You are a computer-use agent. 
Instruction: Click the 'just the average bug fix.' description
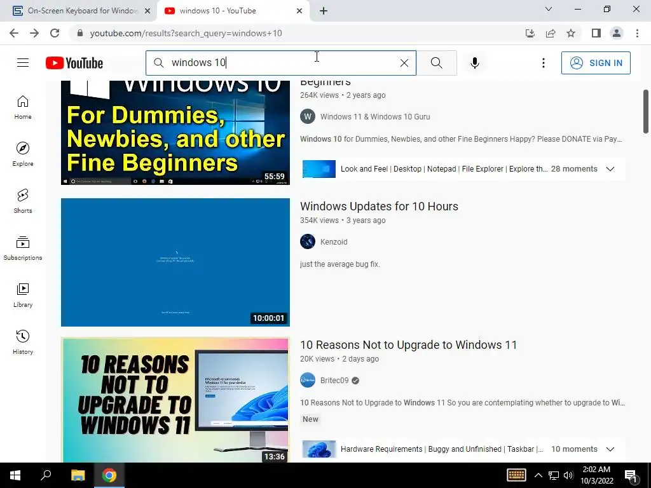pos(340,264)
